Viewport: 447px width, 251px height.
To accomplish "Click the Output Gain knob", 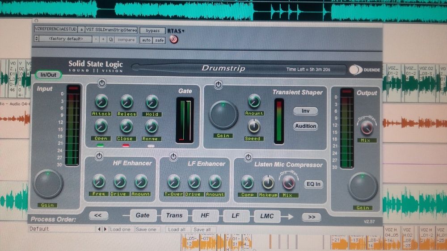I will coord(363,186).
